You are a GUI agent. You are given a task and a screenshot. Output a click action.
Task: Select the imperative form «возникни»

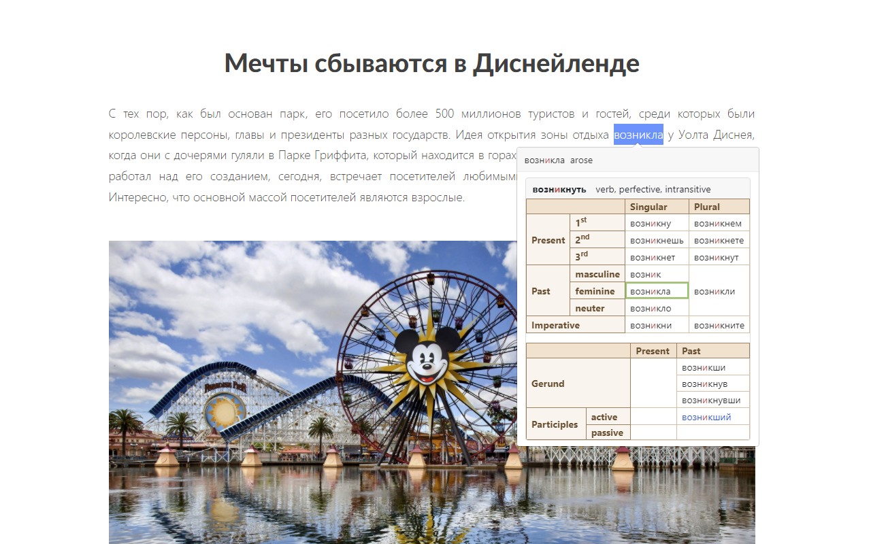tap(649, 324)
